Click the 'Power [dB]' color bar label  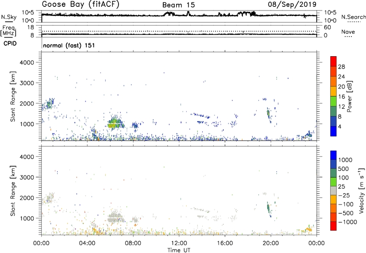pyautogui.click(x=349, y=96)
